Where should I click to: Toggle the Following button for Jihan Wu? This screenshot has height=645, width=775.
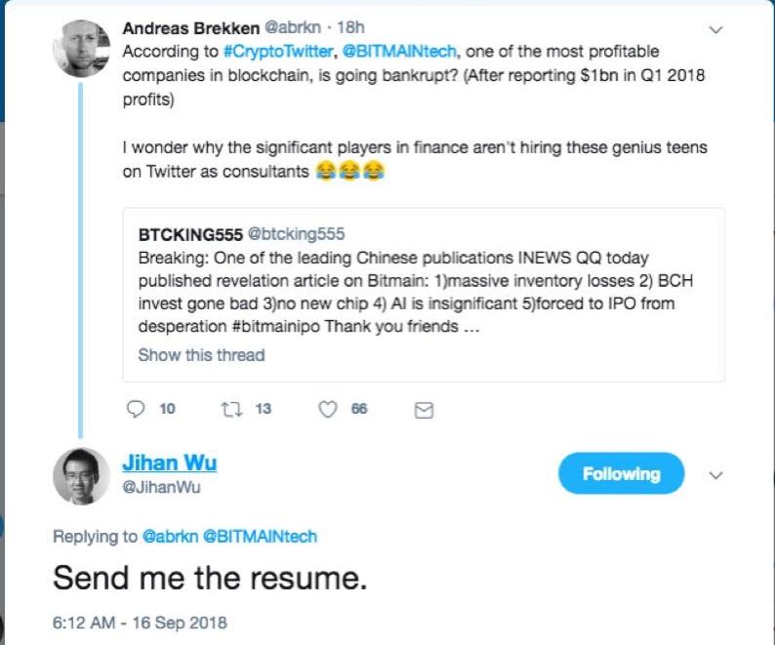621,474
